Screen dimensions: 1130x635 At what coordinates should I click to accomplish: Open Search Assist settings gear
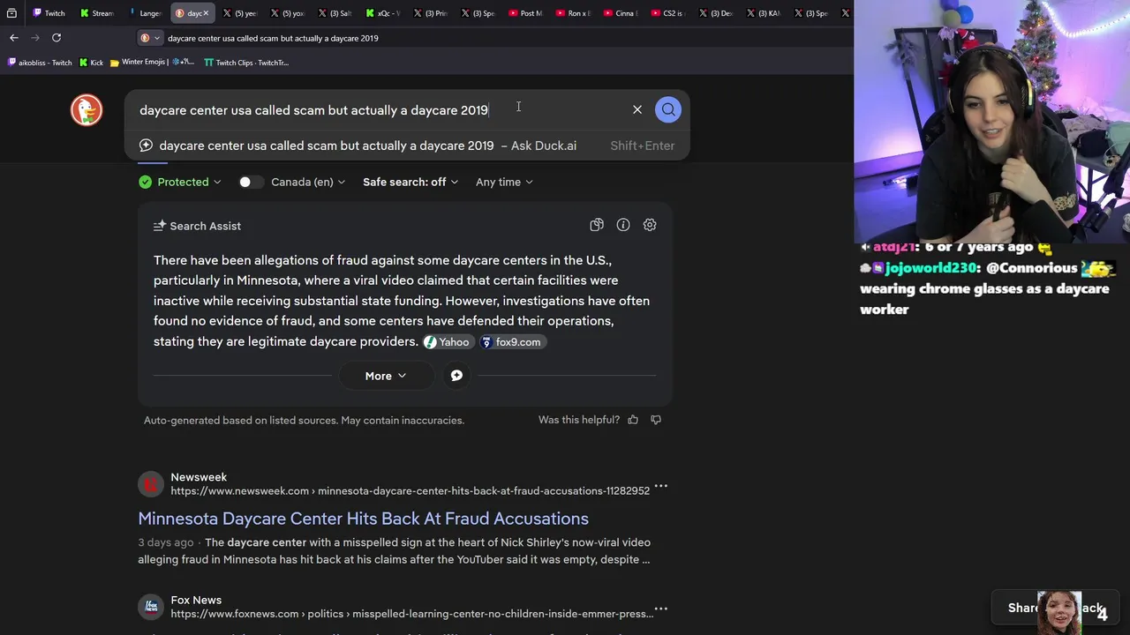pyautogui.click(x=650, y=225)
